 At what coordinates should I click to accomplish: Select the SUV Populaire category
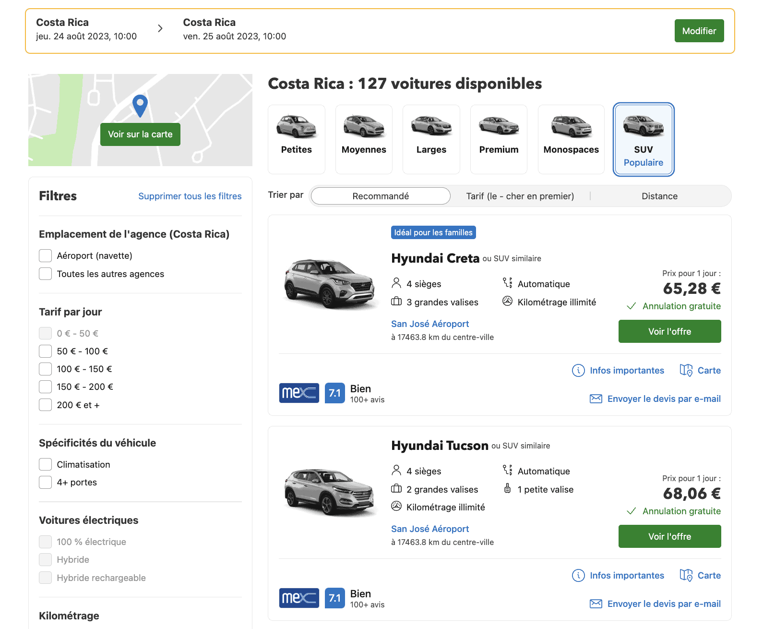[x=644, y=139]
